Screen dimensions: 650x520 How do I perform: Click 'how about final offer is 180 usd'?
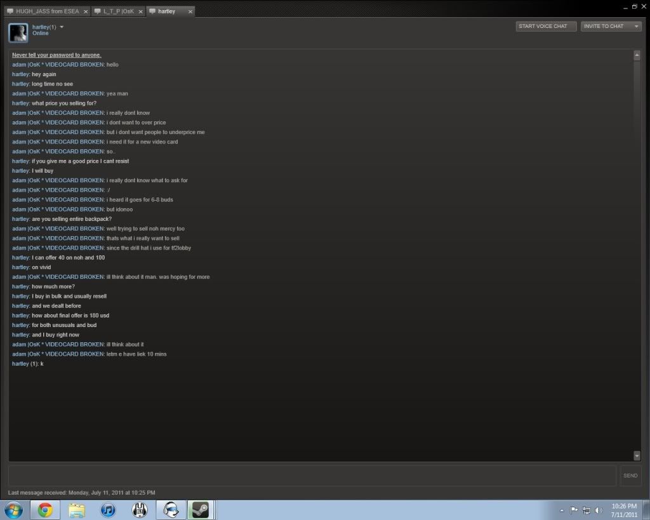click(x=70, y=316)
